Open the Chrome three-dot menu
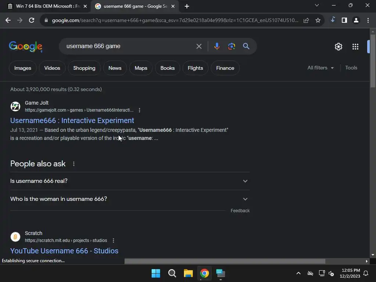 [x=368, y=21]
